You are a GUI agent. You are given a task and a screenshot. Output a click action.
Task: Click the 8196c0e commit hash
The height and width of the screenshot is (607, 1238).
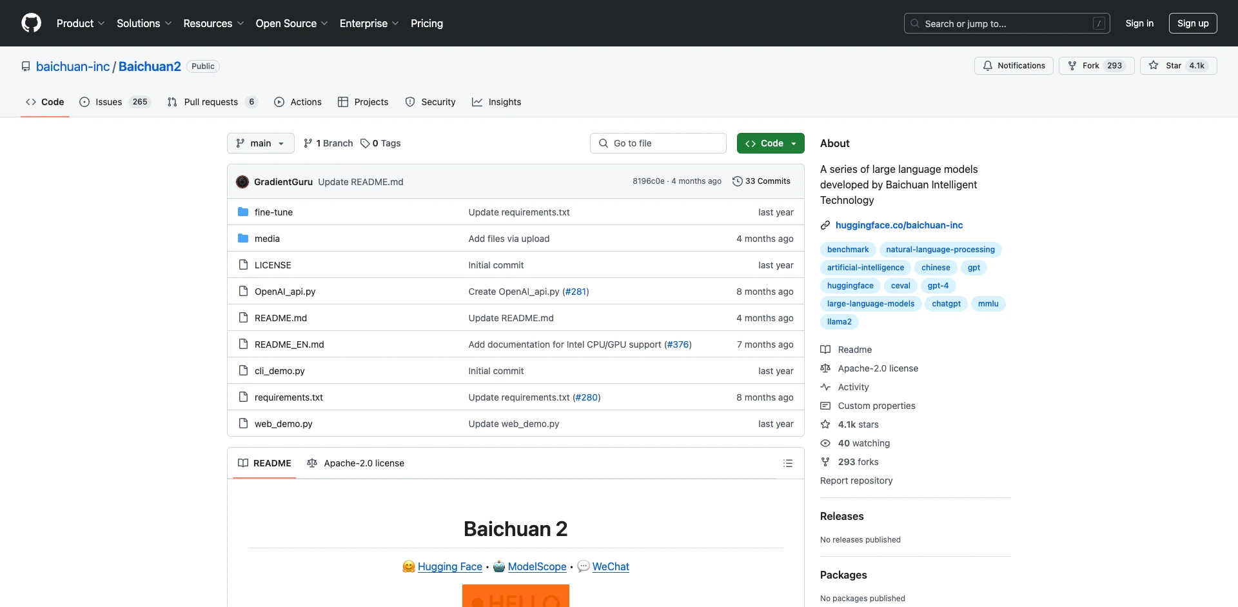click(x=648, y=181)
